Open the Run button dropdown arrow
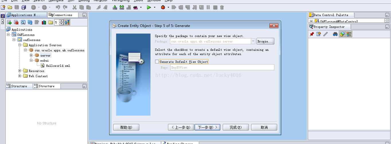Image resolution: width=391 pixels, height=144 pixels. (155, 7)
